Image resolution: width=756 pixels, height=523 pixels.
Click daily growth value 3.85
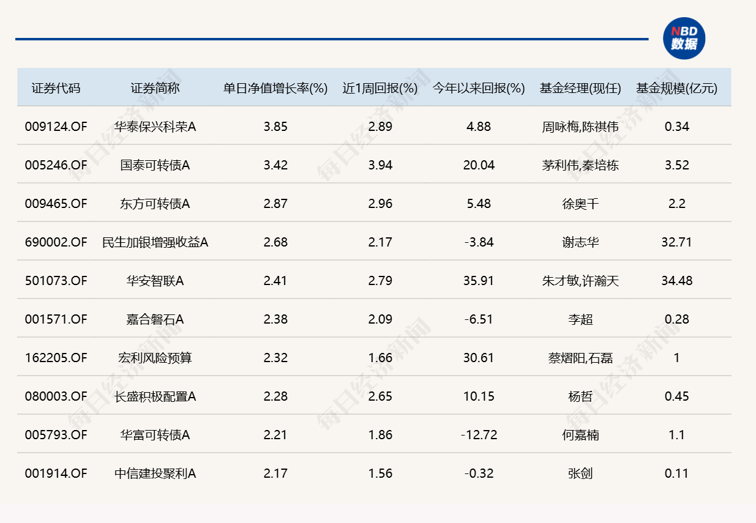(x=275, y=127)
